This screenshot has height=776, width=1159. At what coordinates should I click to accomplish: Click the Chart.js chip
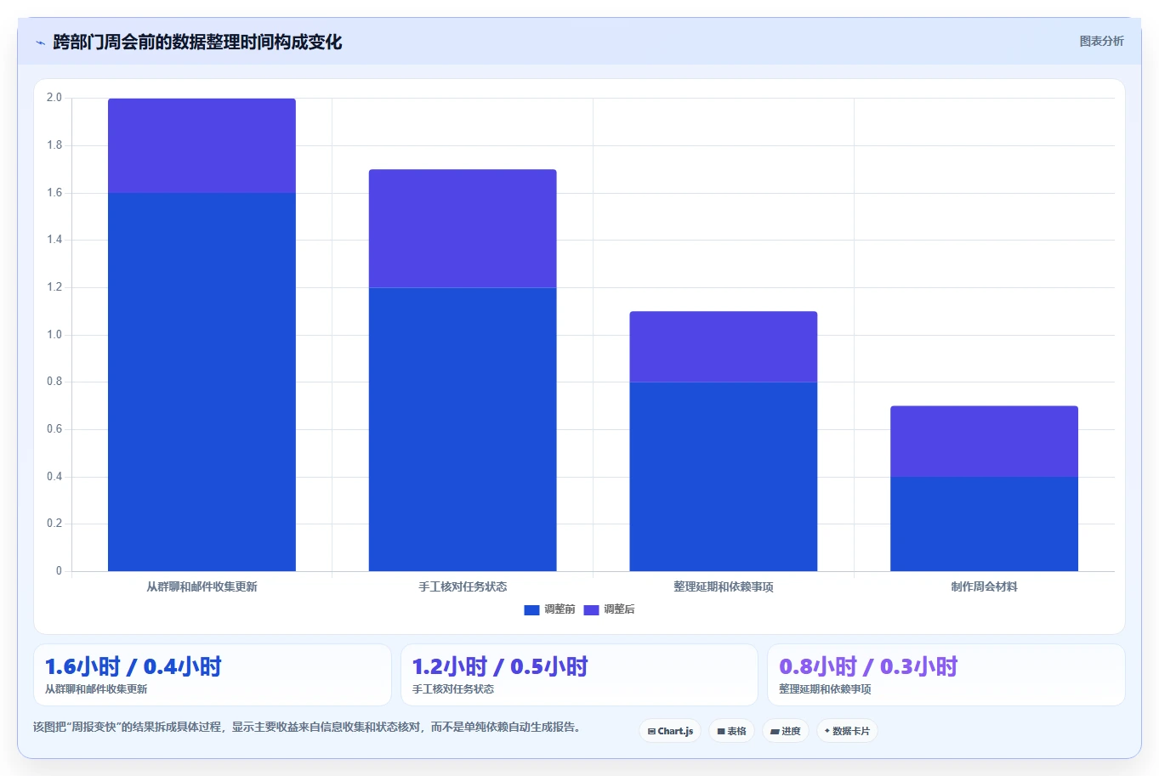670,731
